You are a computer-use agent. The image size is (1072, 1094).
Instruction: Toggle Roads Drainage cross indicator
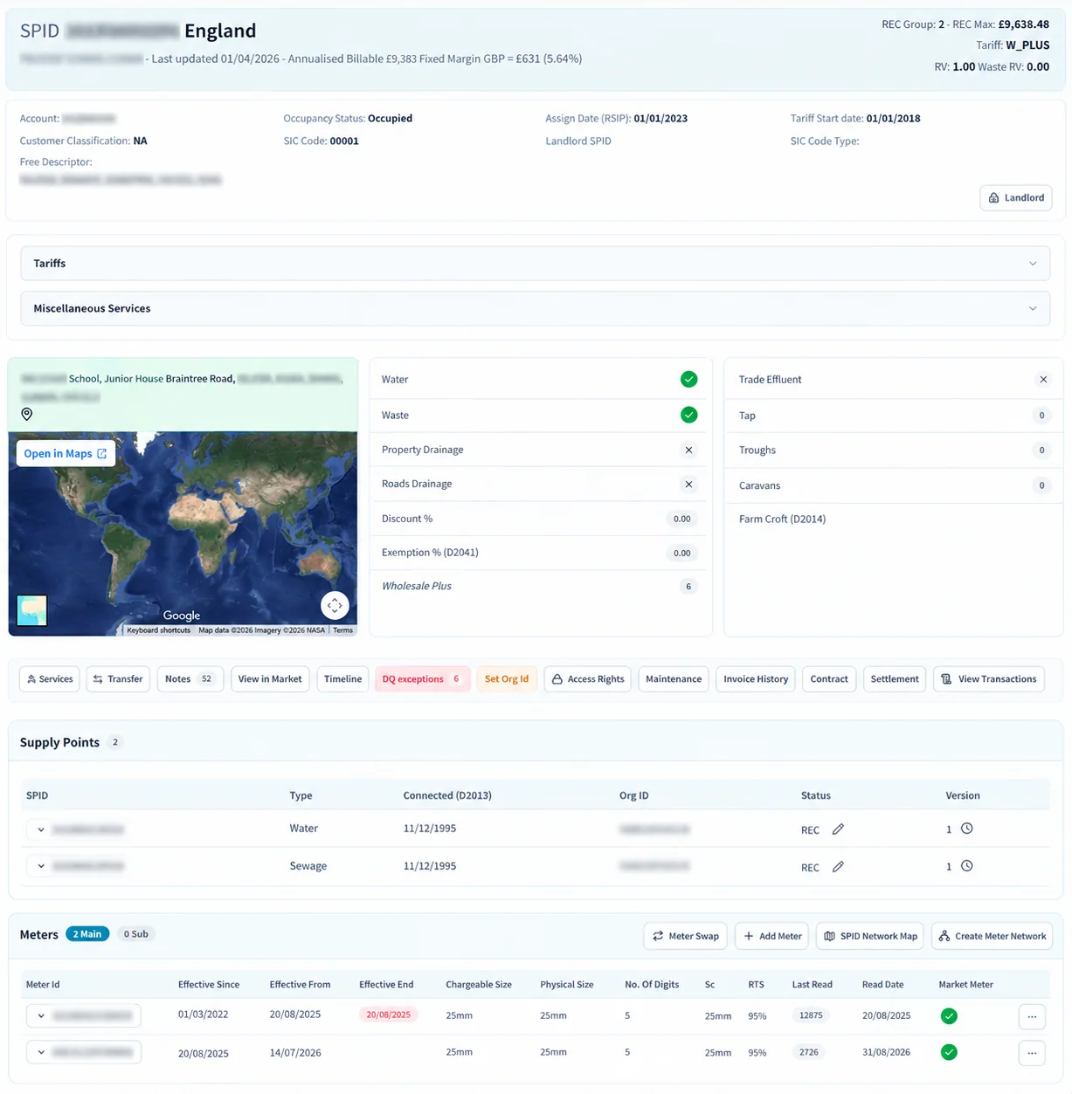688,484
